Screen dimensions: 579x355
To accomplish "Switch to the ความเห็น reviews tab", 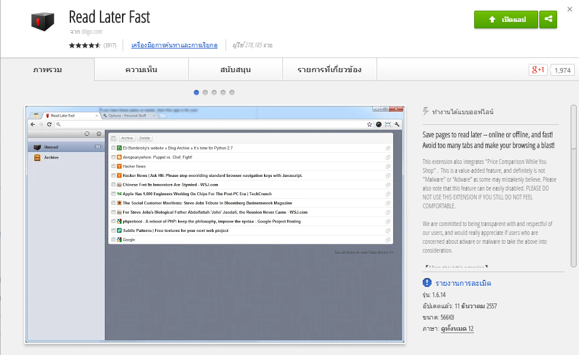I will point(141,69).
